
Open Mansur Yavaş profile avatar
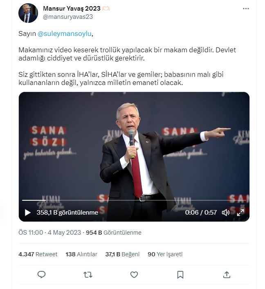(x=28, y=13)
